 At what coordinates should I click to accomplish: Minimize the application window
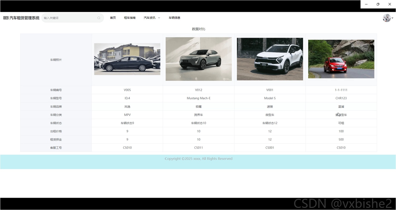(366, 4)
